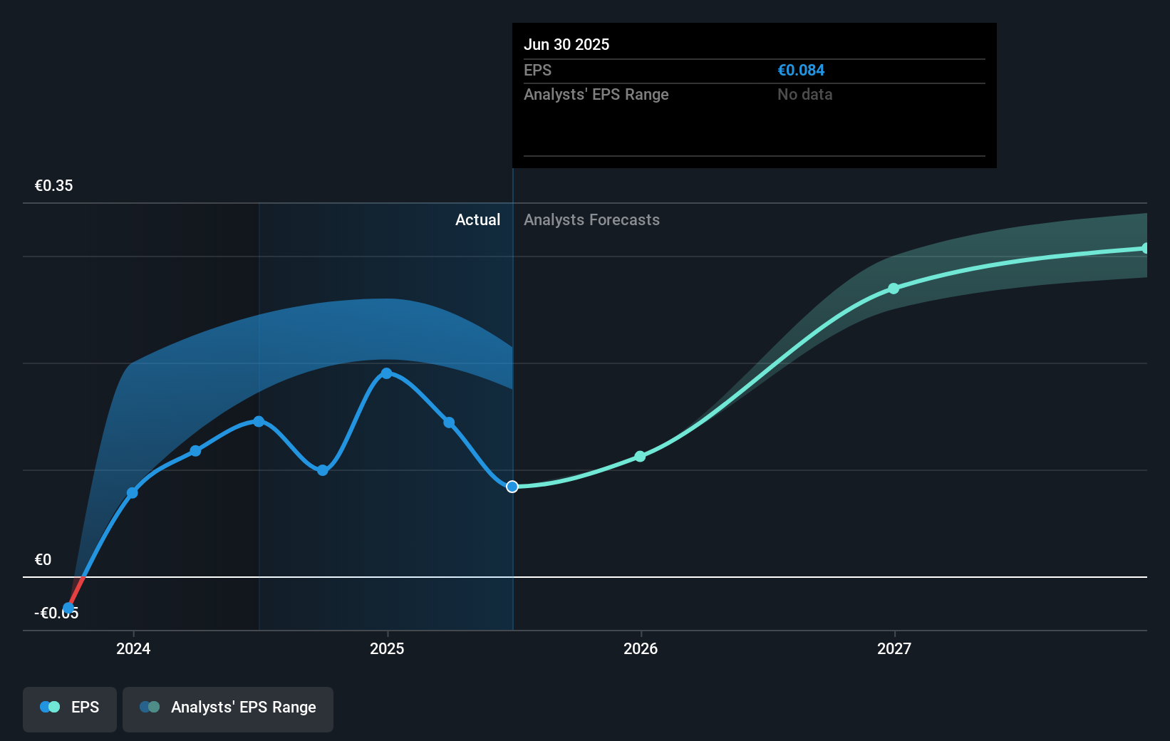Click the final forecast point at chart end
Viewport: 1170px width, 741px height.
point(1146,248)
